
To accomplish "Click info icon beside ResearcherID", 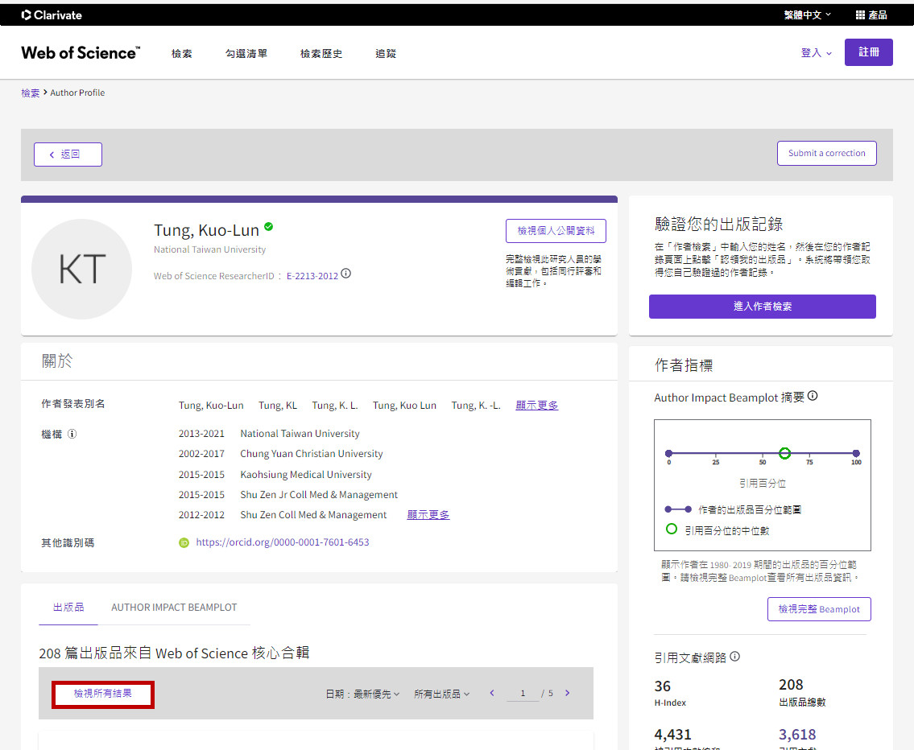I will coord(345,274).
